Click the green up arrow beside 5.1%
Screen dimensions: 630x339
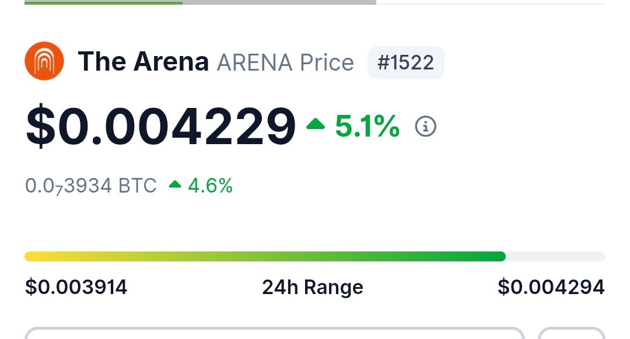[x=316, y=124]
